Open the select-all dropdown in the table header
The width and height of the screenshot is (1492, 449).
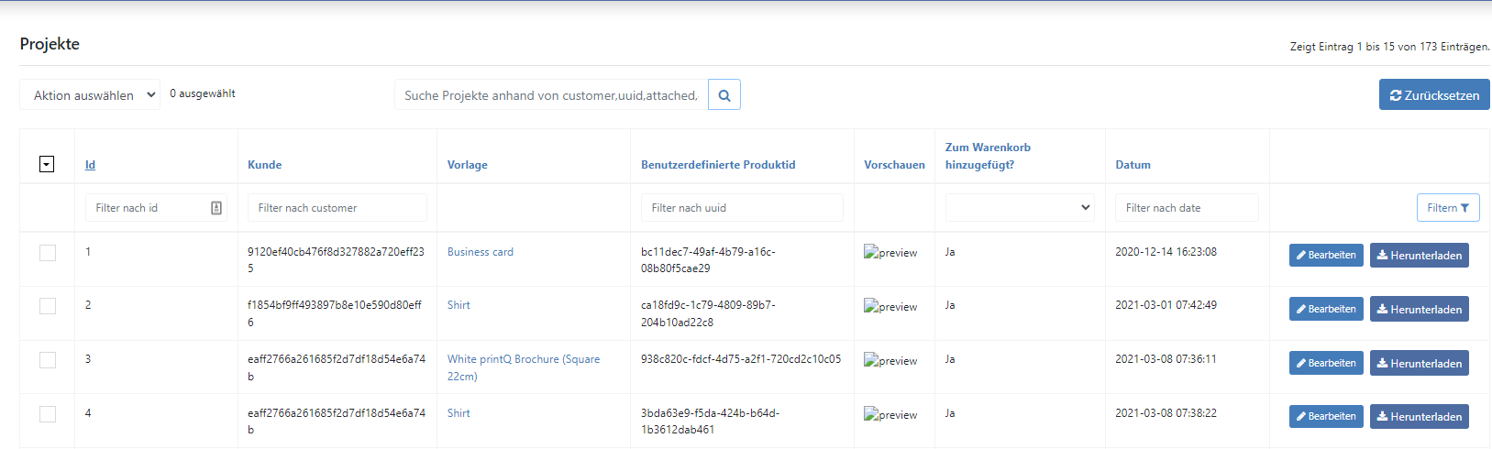pos(47,164)
